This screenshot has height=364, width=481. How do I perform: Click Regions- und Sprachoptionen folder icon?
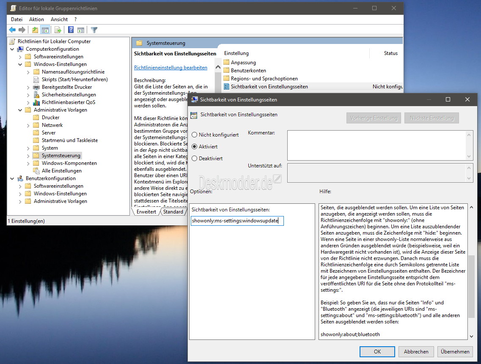click(226, 78)
